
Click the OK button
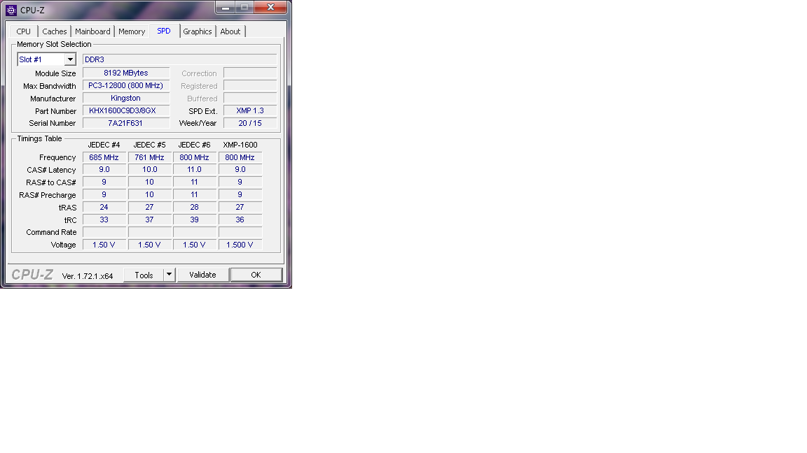(256, 275)
